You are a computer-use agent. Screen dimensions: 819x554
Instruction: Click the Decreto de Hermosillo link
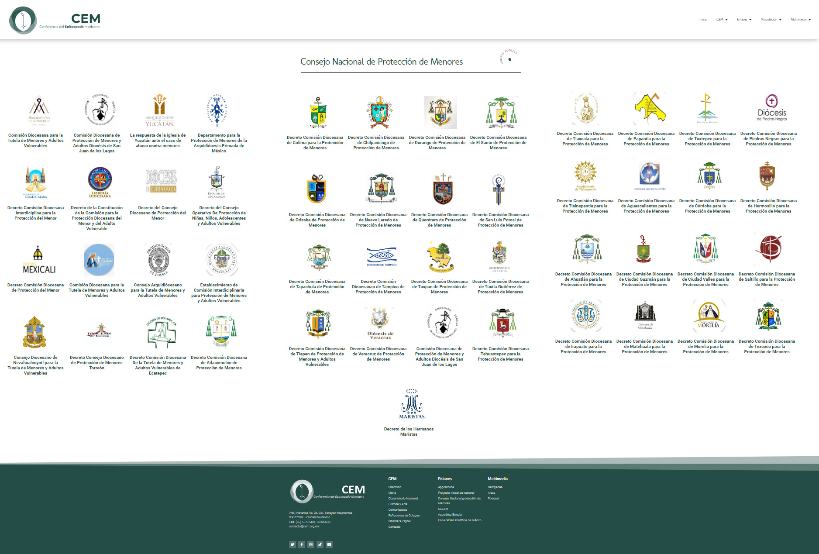click(768, 206)
